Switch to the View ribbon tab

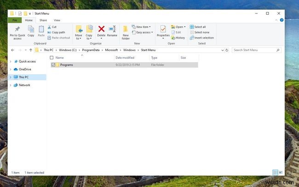pos(57,20)
